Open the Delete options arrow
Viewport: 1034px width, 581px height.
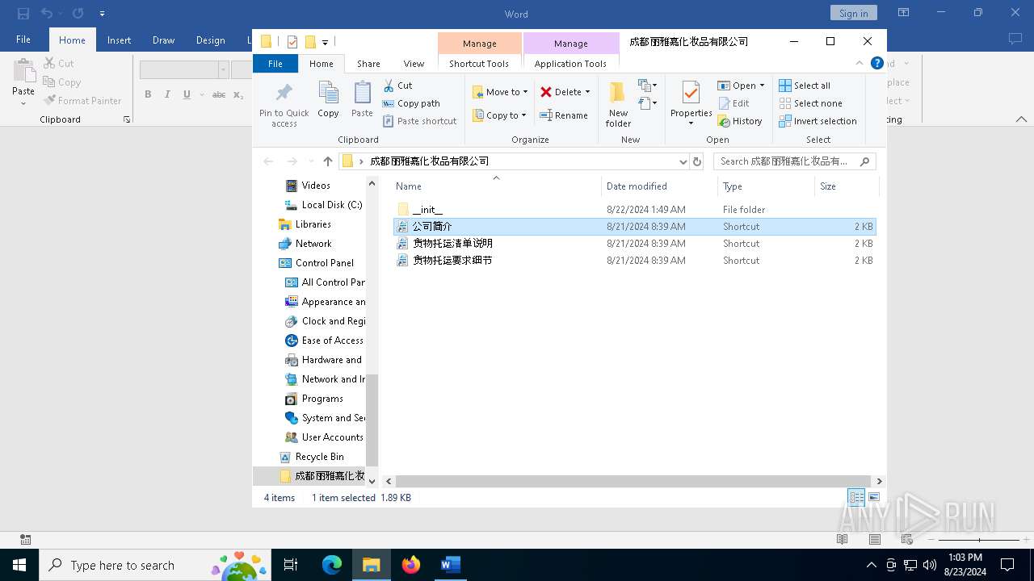click(x=587, y=92)
